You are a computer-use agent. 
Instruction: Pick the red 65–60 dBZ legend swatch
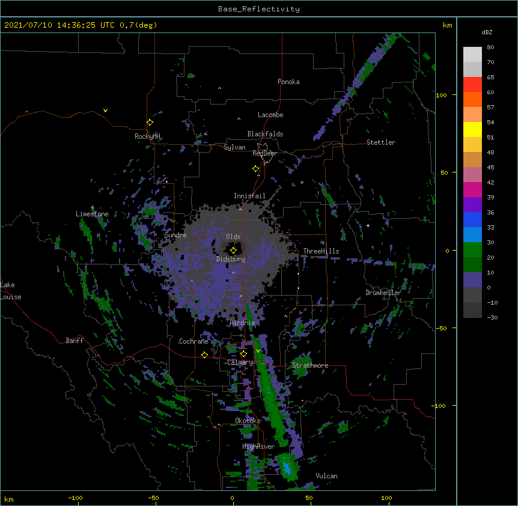point(472,85)
